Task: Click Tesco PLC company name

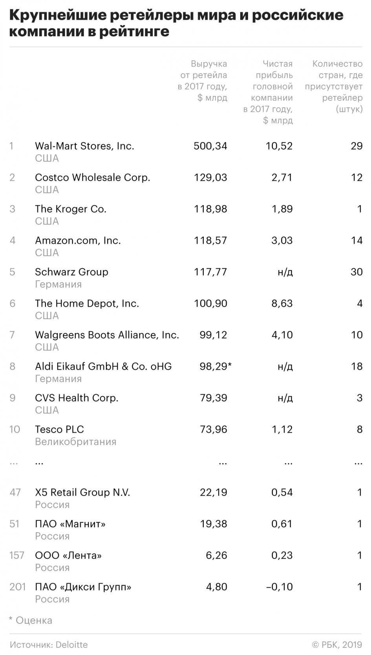Action: coord(59,429)
